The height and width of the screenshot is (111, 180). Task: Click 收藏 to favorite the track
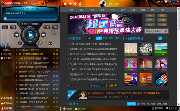[46, 27]
